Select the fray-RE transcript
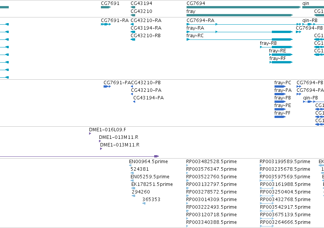Viewport: 324px width, 228px height. 281,55
